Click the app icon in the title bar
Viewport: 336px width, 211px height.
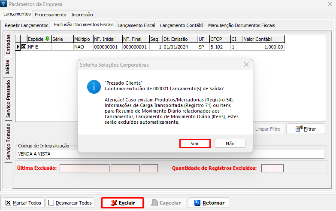pyautogui.click(x=4, y=4)
